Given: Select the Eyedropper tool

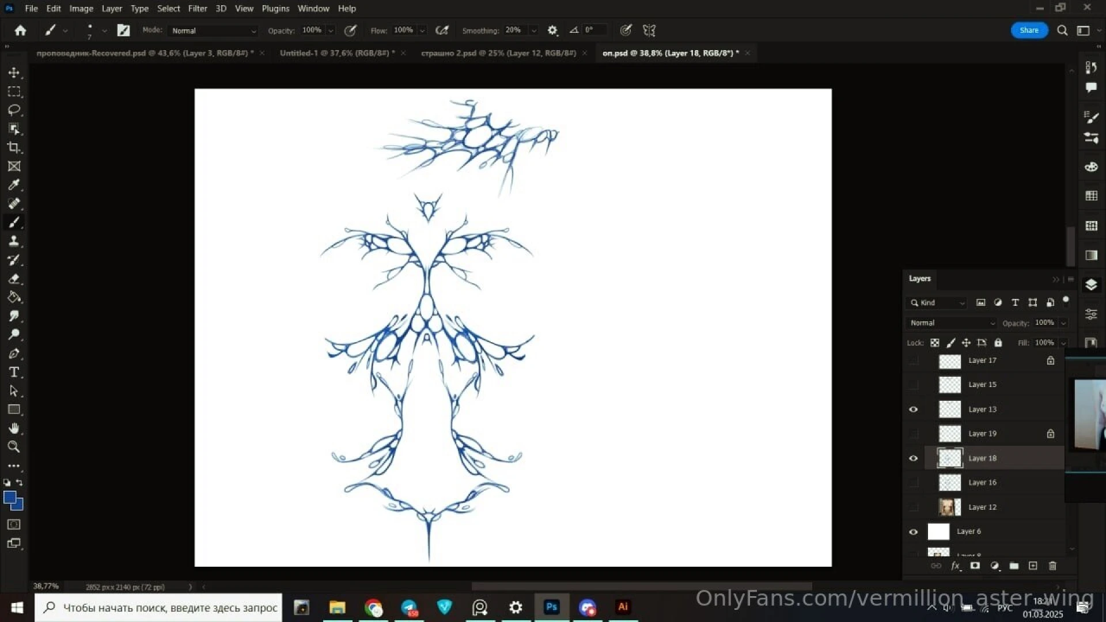Looking at the screenshot, I should (14, 185).
